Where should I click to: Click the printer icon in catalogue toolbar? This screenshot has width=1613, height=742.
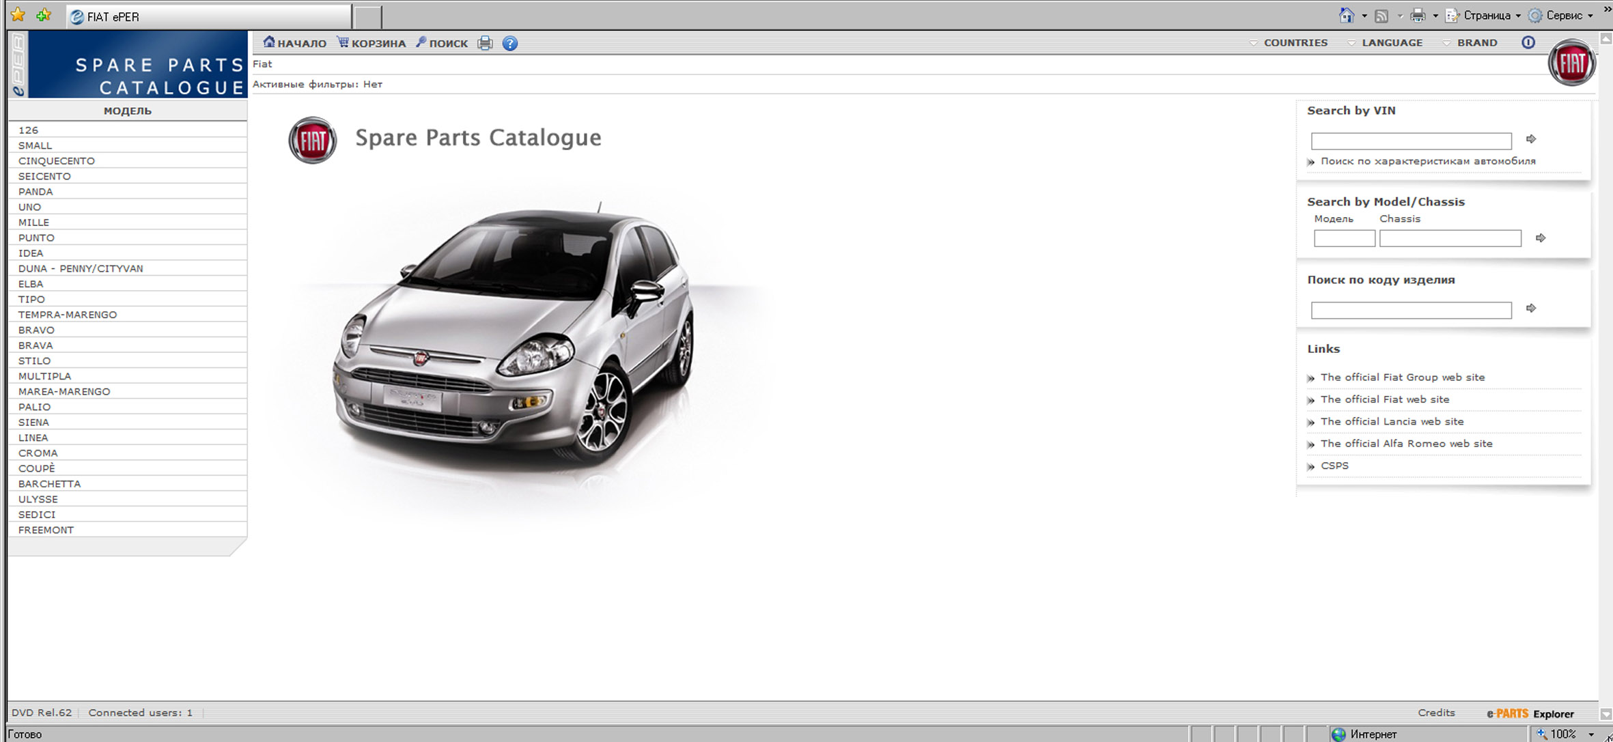(x=485, y=44)
